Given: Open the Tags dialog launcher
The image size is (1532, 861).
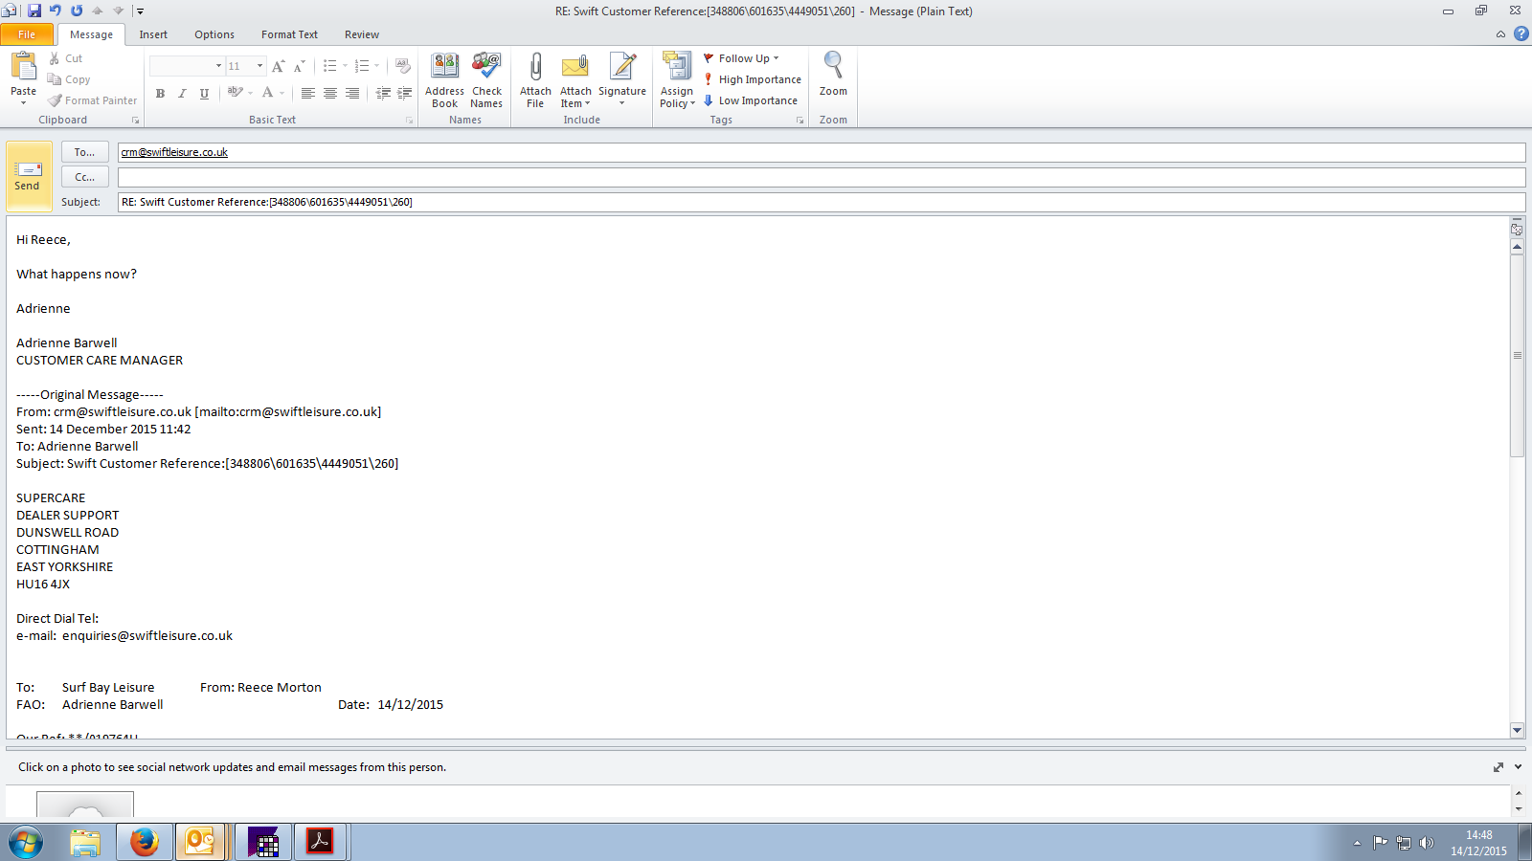Looking at the screenshot, I should [x=800, y=121].
